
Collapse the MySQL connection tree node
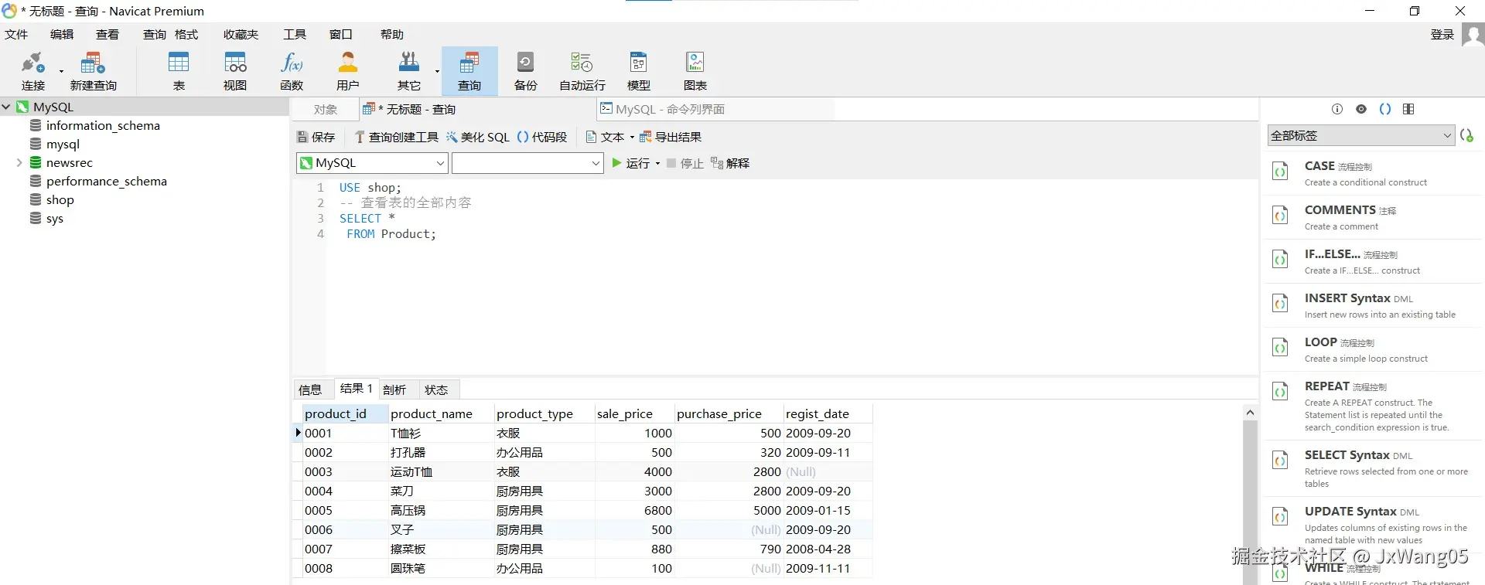click(6, 107)
